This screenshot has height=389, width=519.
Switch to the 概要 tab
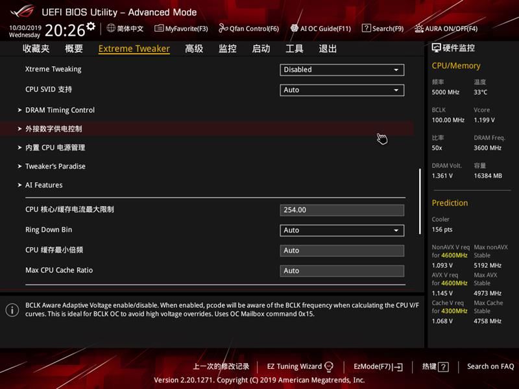point(74,49)
